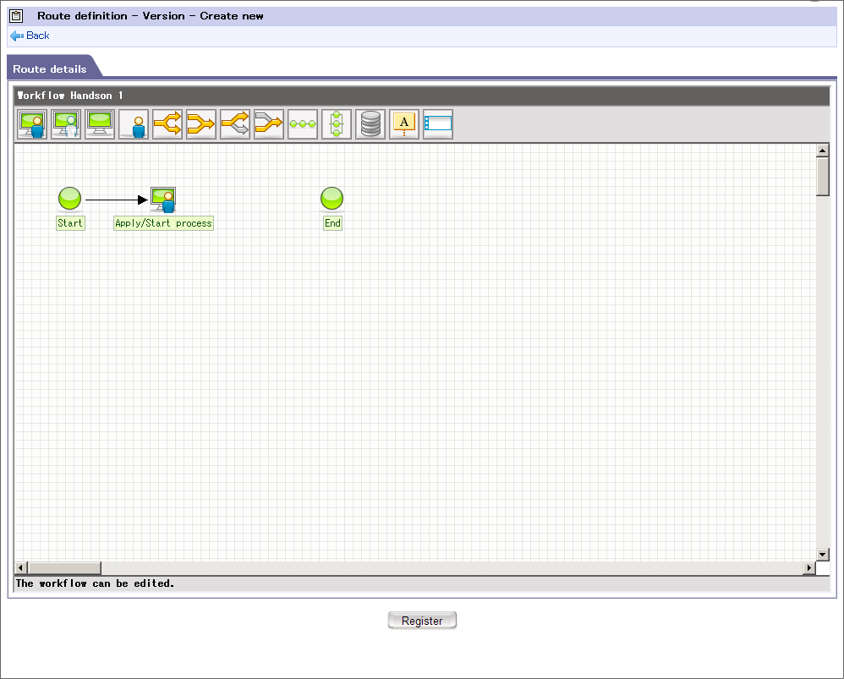Select the vertical three-dot node tool
Viewport: 844px width, 679px height.
coord(337,124)
